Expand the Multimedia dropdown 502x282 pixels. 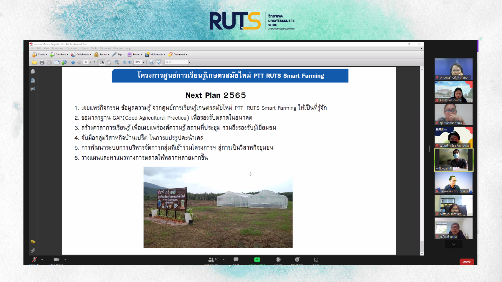(155, 55)
